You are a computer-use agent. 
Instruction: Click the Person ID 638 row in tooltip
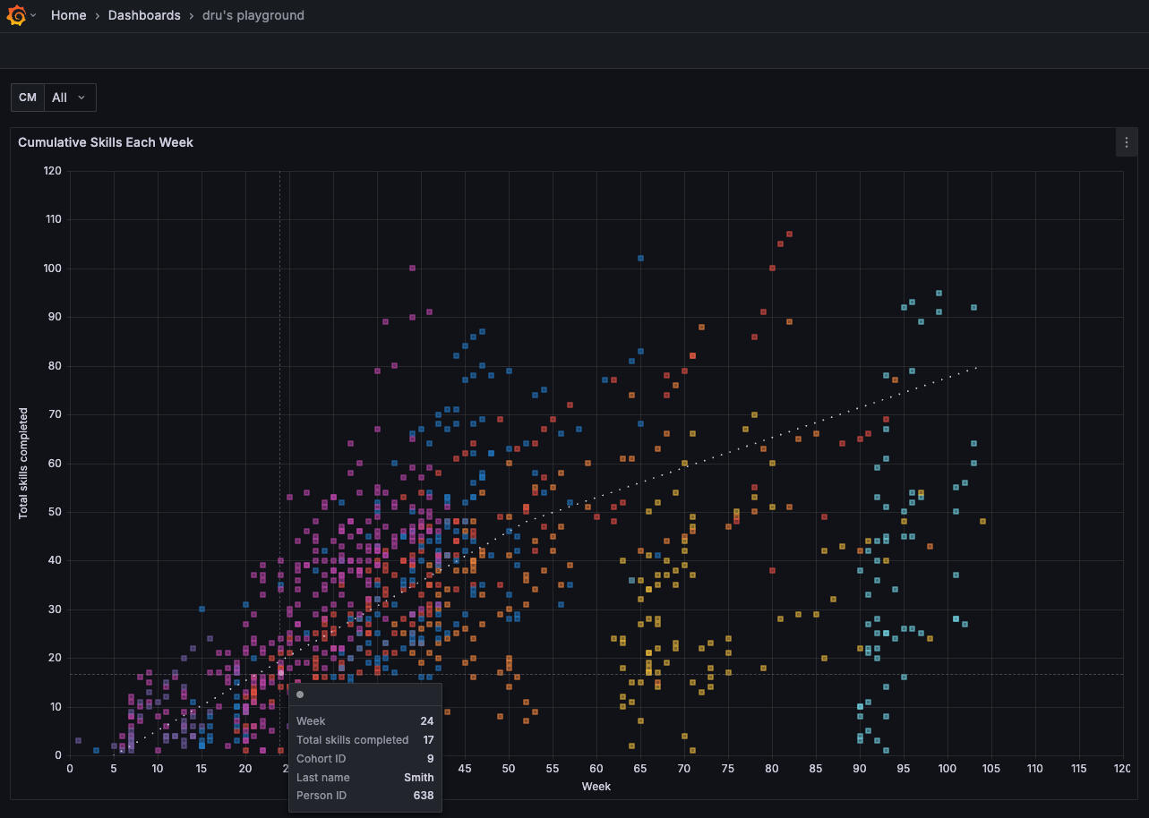pos(364,796)
